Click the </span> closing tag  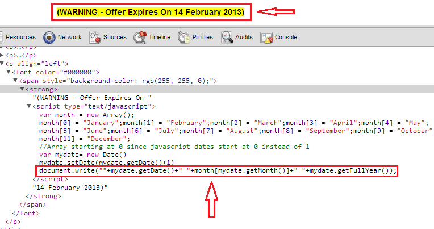pos(32,205)
